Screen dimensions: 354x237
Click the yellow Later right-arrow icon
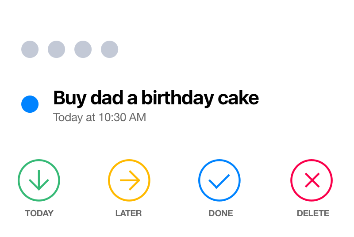pos(129,180)
